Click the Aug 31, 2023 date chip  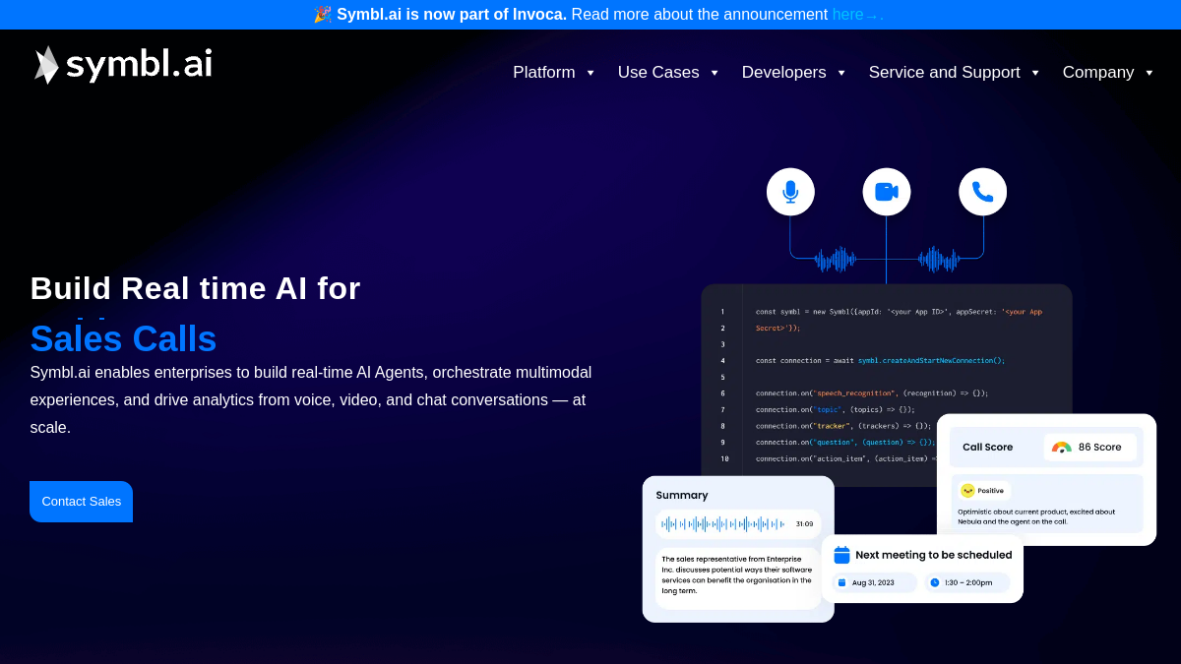(874, 582)
